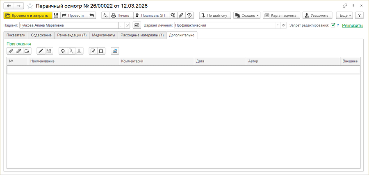Click Вариант лечения field with Профилактический

click(225, 25)
